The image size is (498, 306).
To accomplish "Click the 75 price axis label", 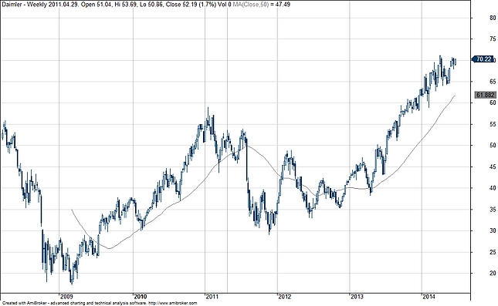I will point(493,39).
